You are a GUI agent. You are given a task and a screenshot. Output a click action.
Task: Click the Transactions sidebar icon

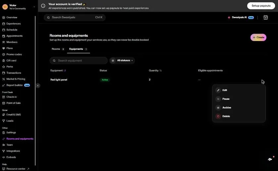pos(4,73)
